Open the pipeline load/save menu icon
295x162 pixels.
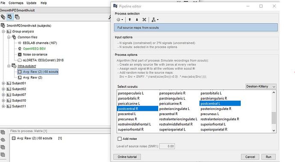[155, 20]
